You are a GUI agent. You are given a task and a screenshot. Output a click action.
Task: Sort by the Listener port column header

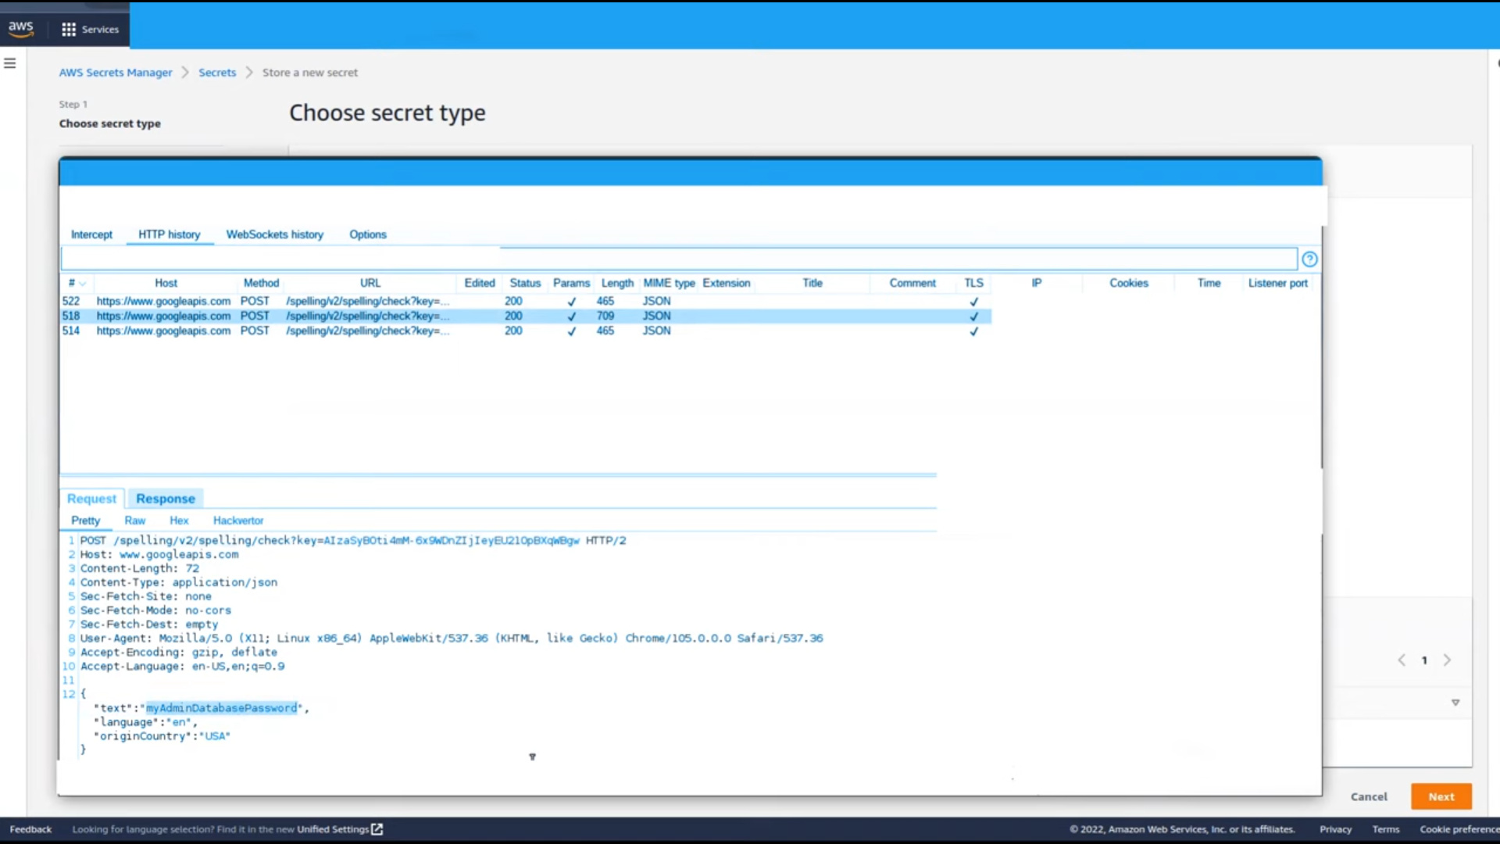click(1277, 283)
